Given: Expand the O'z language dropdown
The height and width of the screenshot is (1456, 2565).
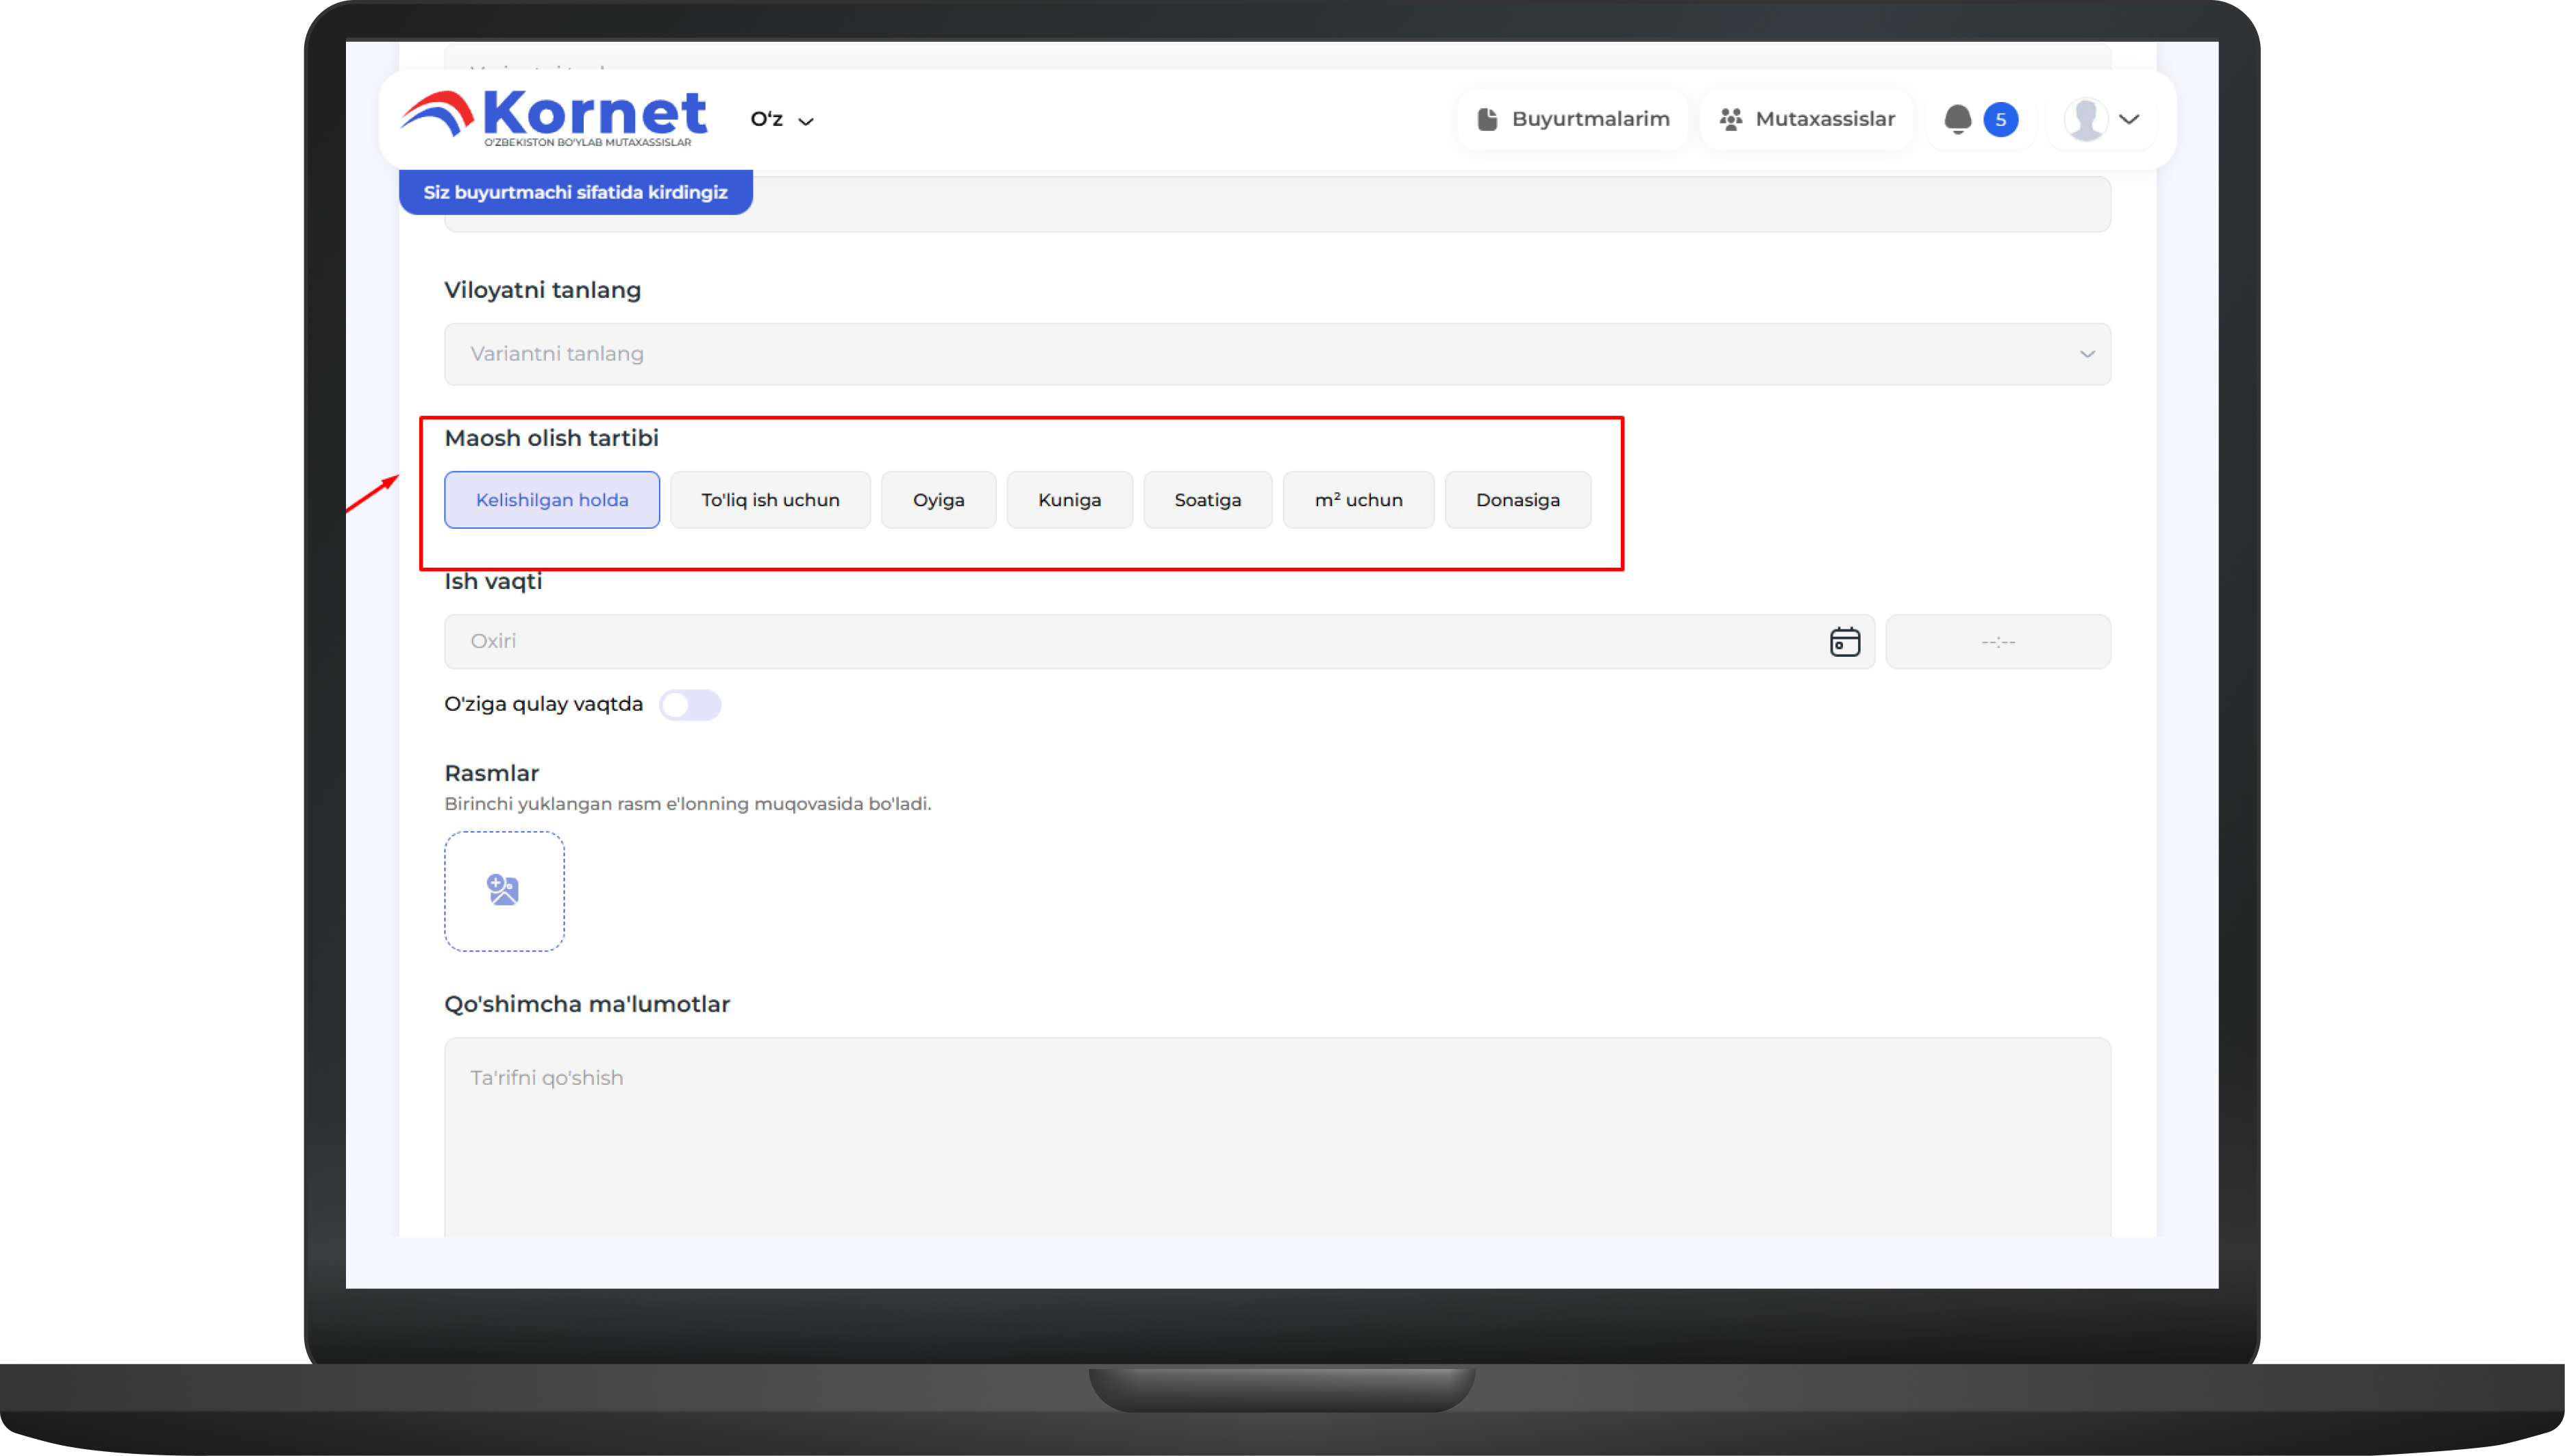Looking at the screenshot, I should 781,119.
